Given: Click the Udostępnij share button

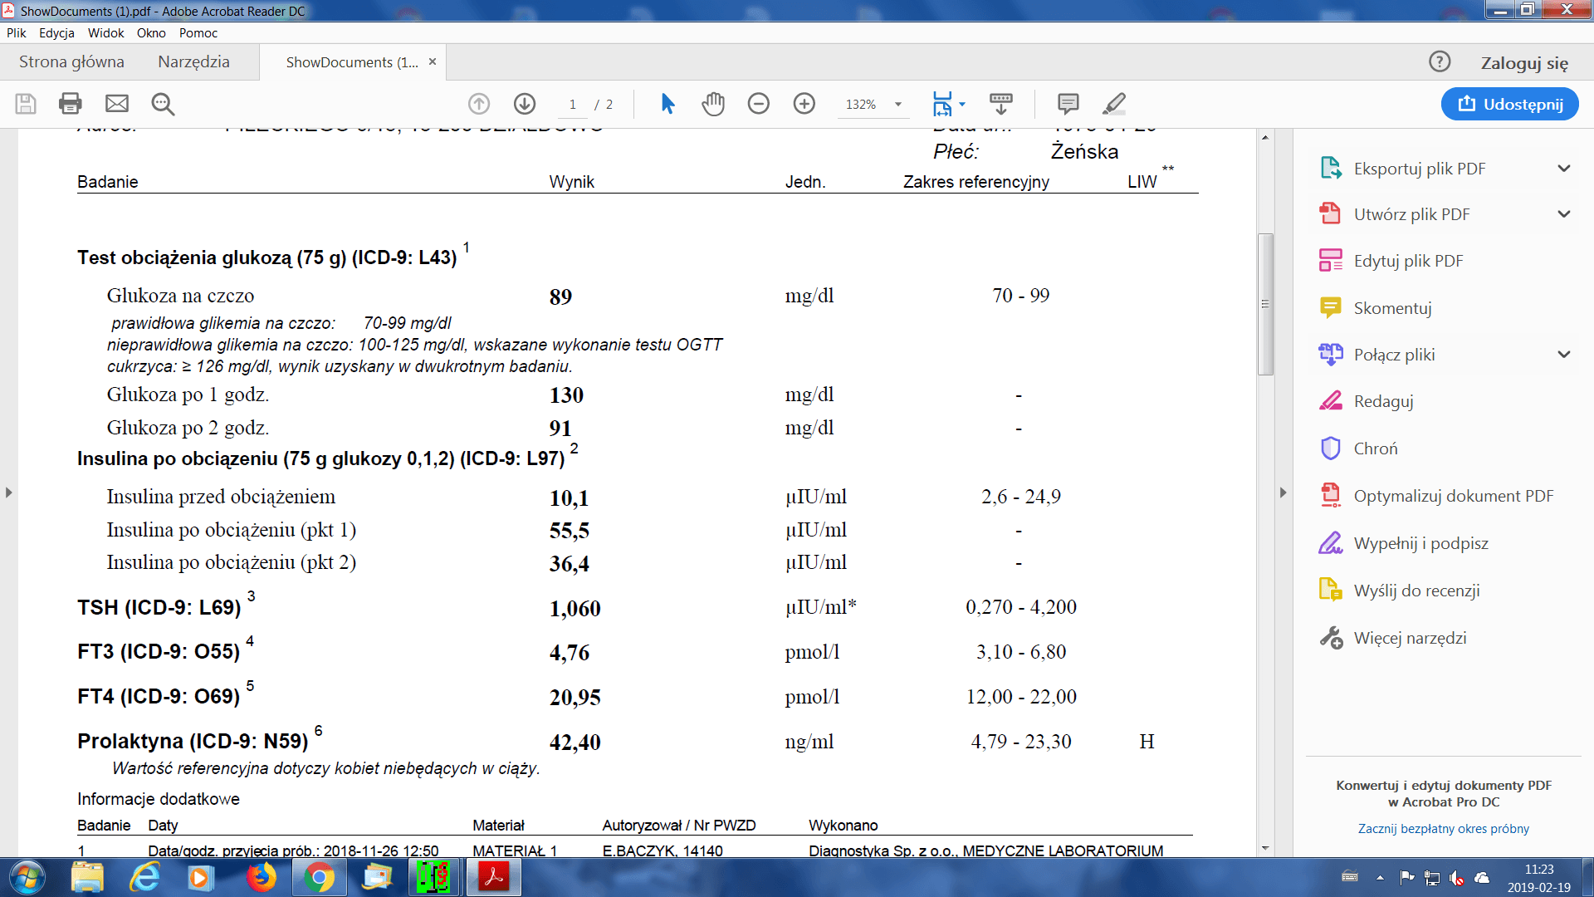Looking at the screenshot, I should (x=1509, y=104).
